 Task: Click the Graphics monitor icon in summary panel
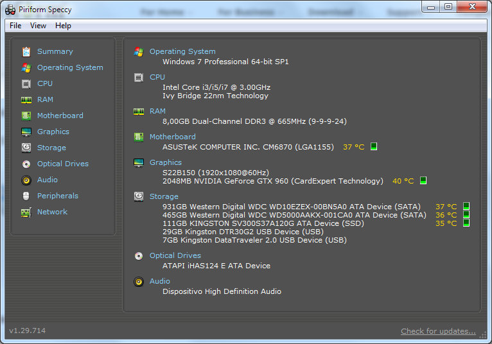click(139, 163)
